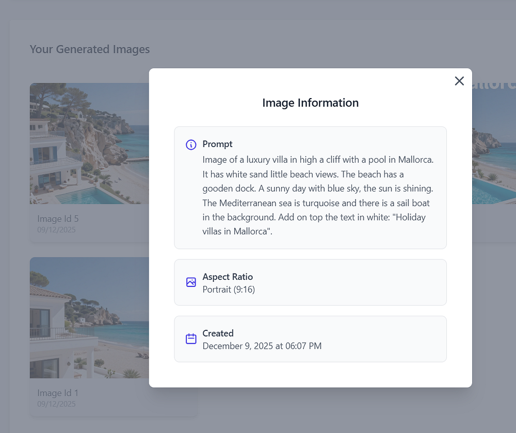Open the partially hidden image right of dialog
The image size is (516, 433).
pos(494,143)
